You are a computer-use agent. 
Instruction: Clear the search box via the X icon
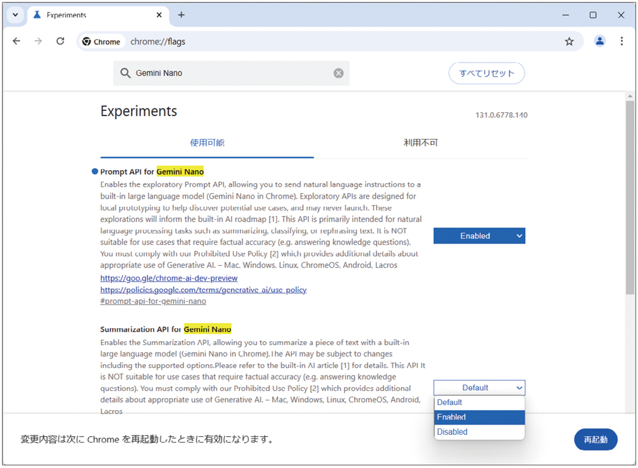click(339, 73)
